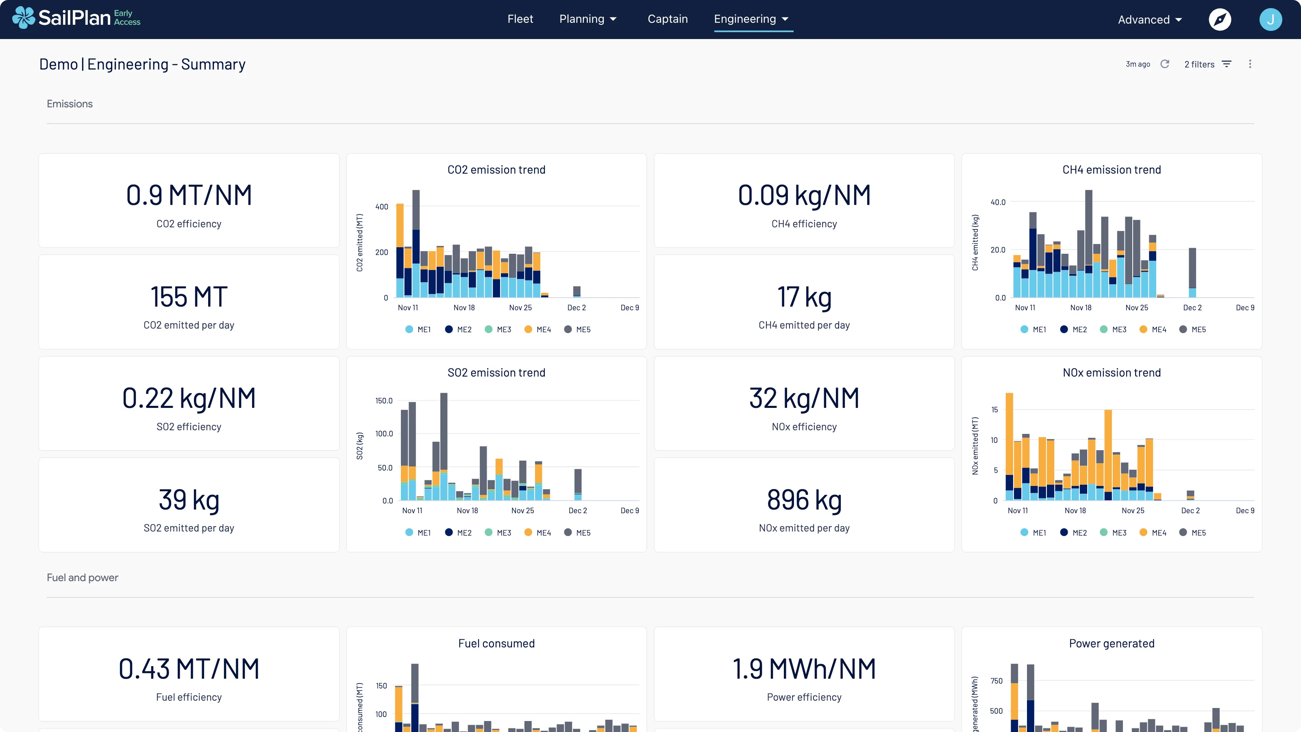Click the NOx emission trend title
This screenshot has height=732, width=1301.
(1112, 373)
